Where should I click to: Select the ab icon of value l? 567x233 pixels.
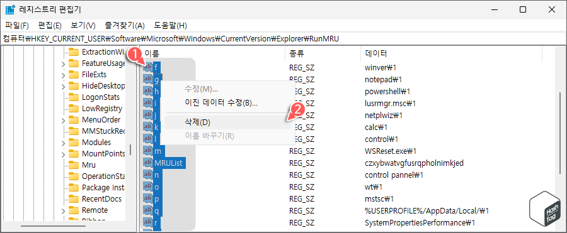tap(147, 139)
